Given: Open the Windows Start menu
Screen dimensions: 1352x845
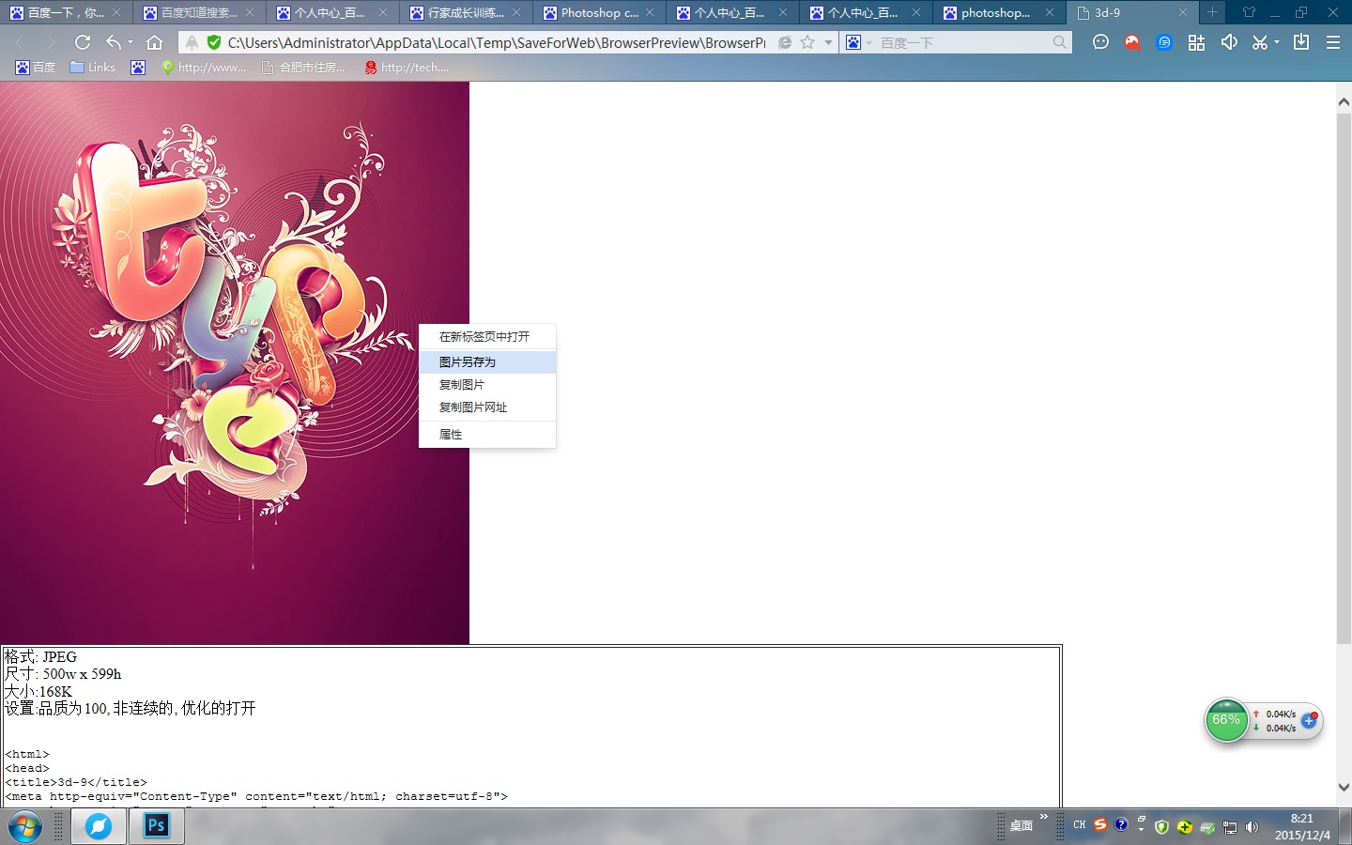Looking at the screenshot, I should (x=25, y=827).
